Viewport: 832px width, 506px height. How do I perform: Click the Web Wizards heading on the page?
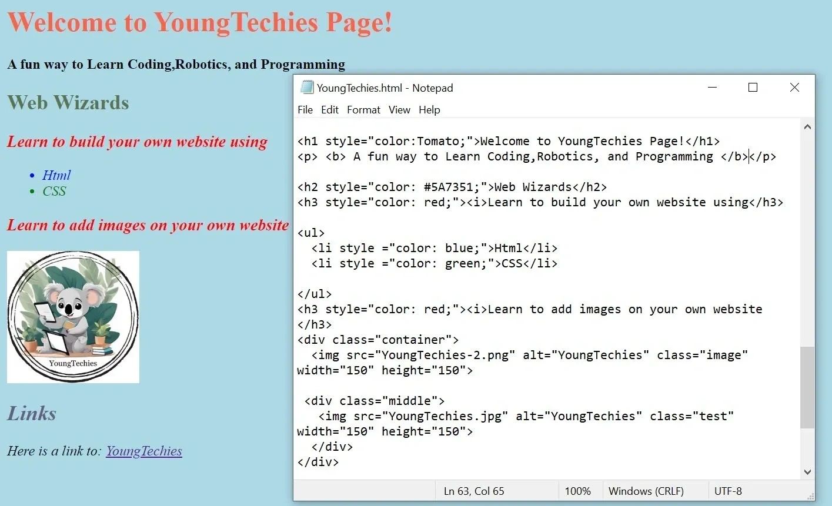[x=68, y=103]
